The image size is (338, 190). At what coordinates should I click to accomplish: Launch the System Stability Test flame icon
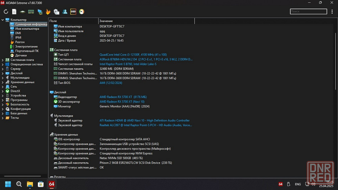click(48, 11)
